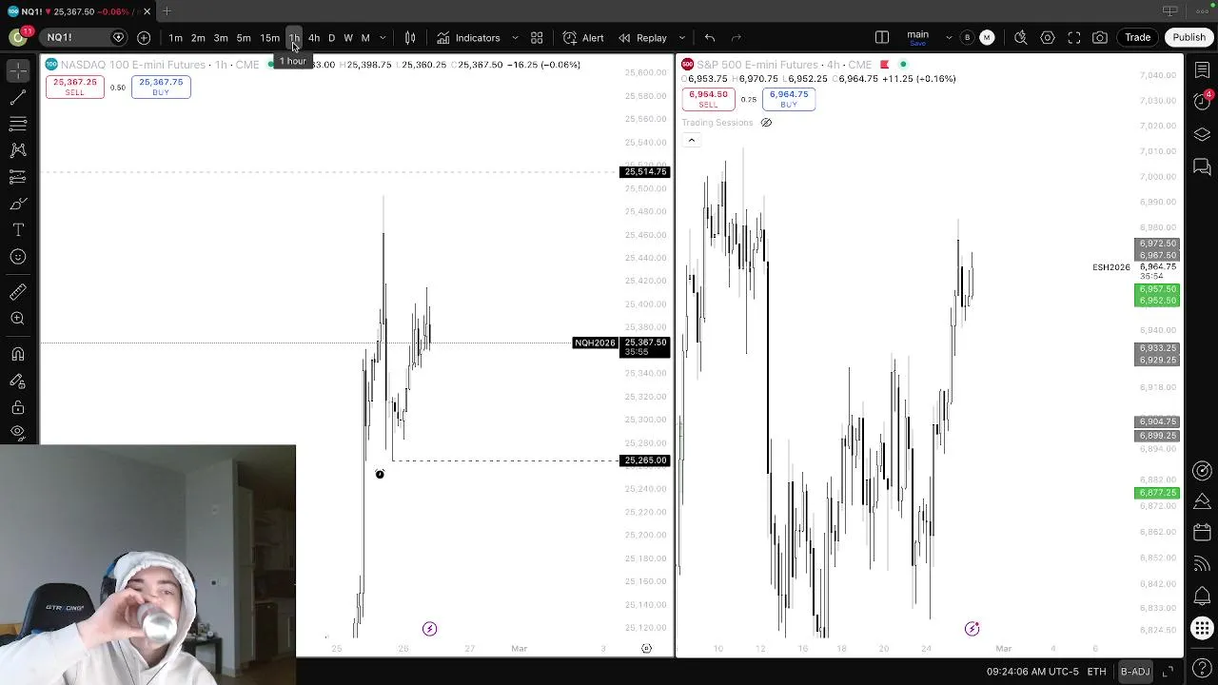Open chart settings hexagon icon
This screenshot has width=1218, height=685.
(1048, 38)
